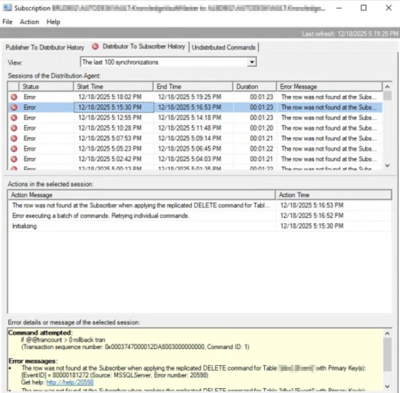Select start time 12/18/2025 5:12:55 PM

click(x=110, y=118)
